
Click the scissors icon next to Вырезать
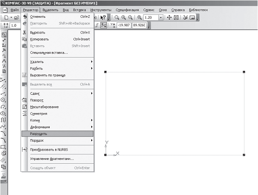[25, 32]
